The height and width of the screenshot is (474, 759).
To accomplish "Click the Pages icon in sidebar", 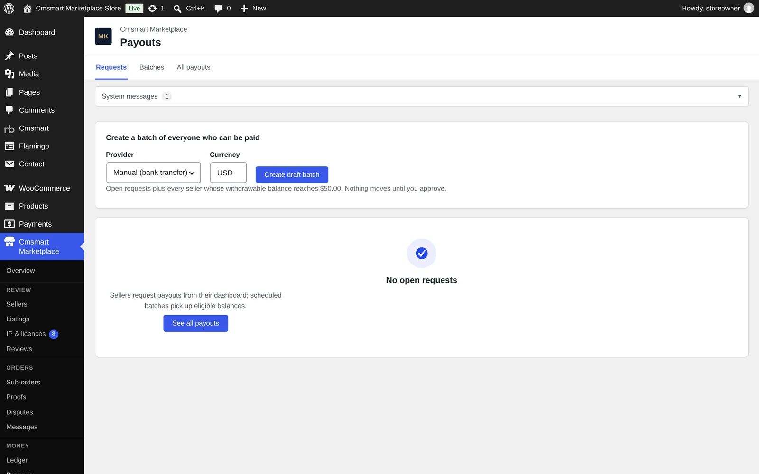I will tap(9, 92).
